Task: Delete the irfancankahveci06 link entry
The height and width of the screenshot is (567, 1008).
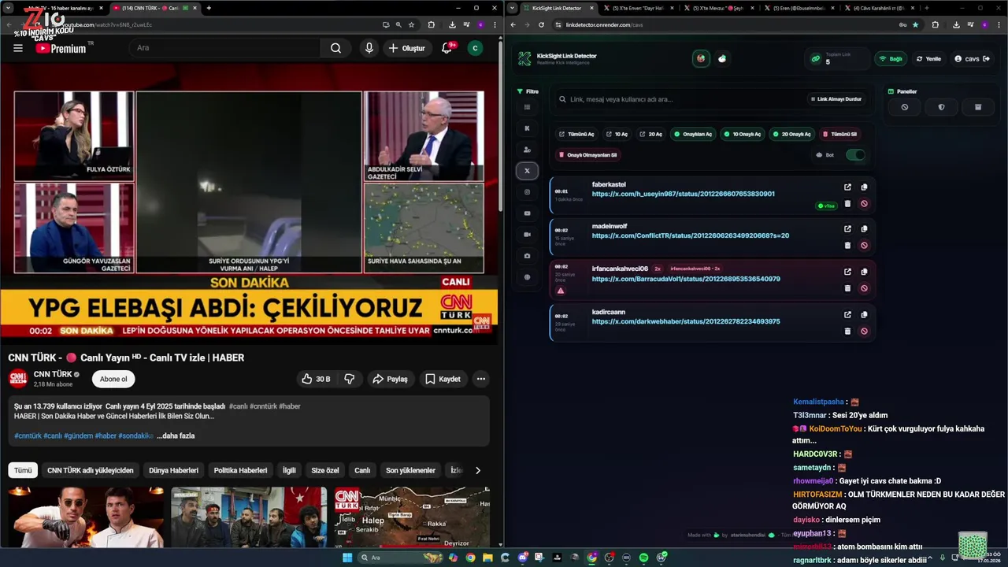Action: click(847, 288)
